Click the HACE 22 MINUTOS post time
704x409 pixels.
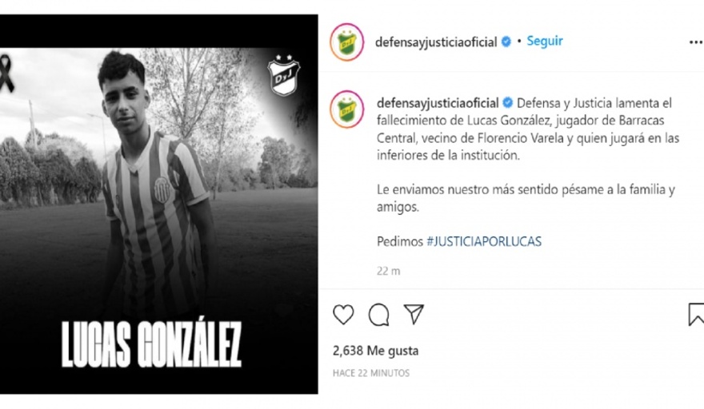click(x=371, y=373)
